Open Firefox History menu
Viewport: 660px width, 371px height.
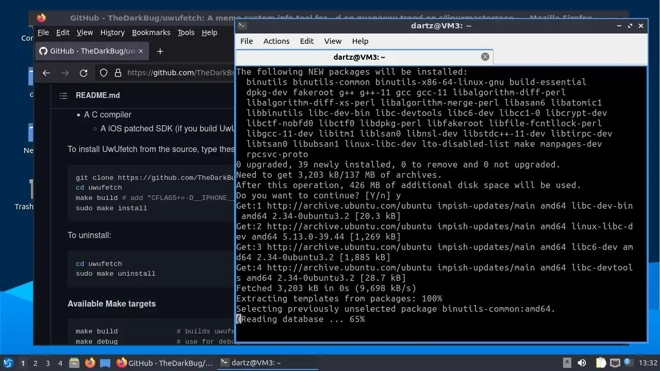[112, 32]
